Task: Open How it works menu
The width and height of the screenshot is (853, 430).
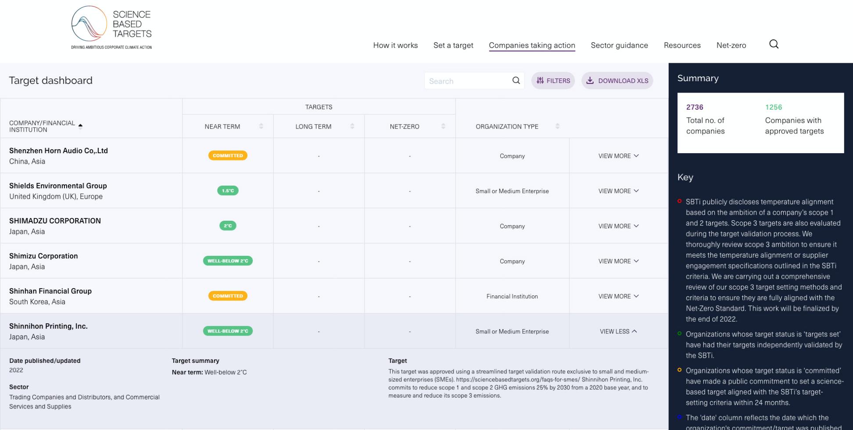Action: click(x=395, y=45)
